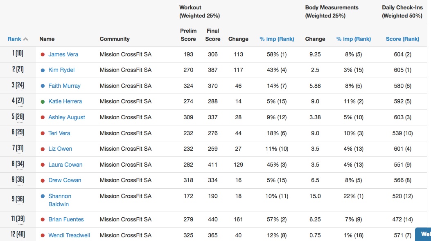Sort by Daily Check-Ins Score (Rank)
431x241 pixels.
click(402, 39)
